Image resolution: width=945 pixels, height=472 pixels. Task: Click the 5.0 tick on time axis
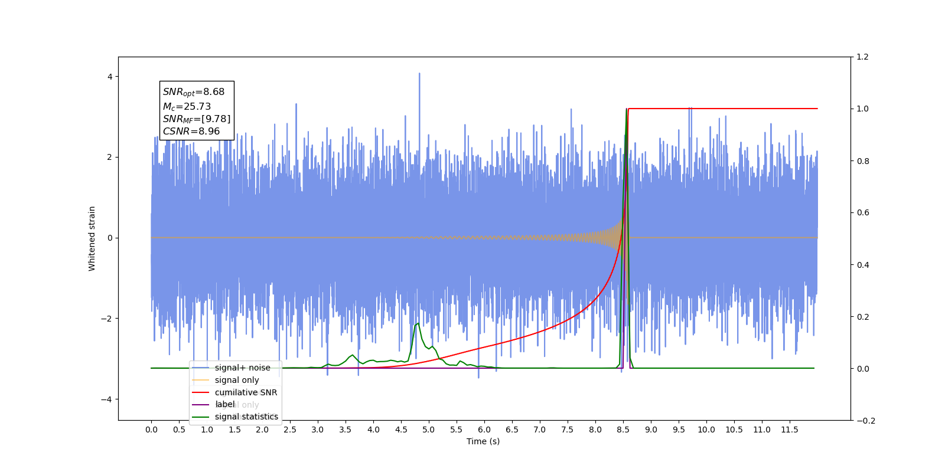429,430
